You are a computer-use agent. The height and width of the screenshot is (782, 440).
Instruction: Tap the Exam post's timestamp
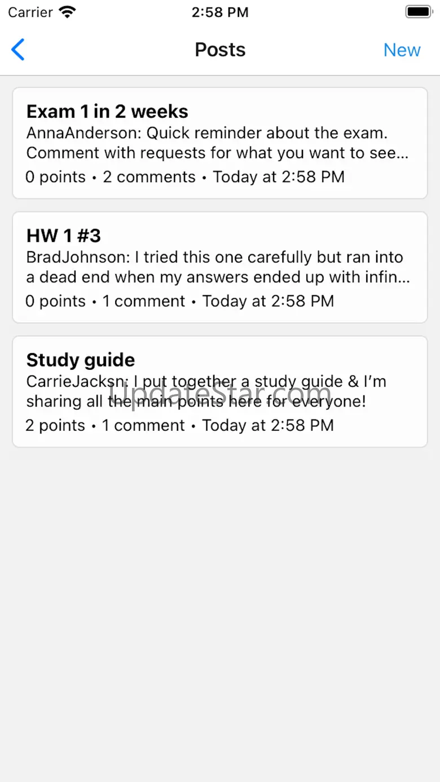pyautogui.click(x=279, y=177)
